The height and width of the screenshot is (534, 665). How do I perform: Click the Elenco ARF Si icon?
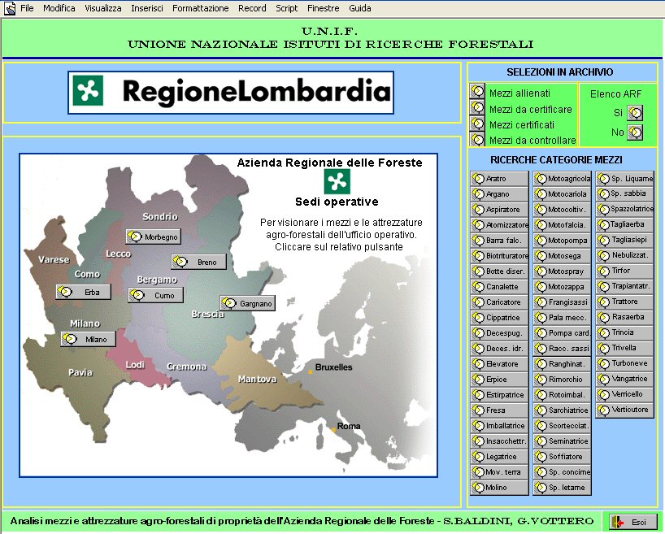[x=635, y=113]
